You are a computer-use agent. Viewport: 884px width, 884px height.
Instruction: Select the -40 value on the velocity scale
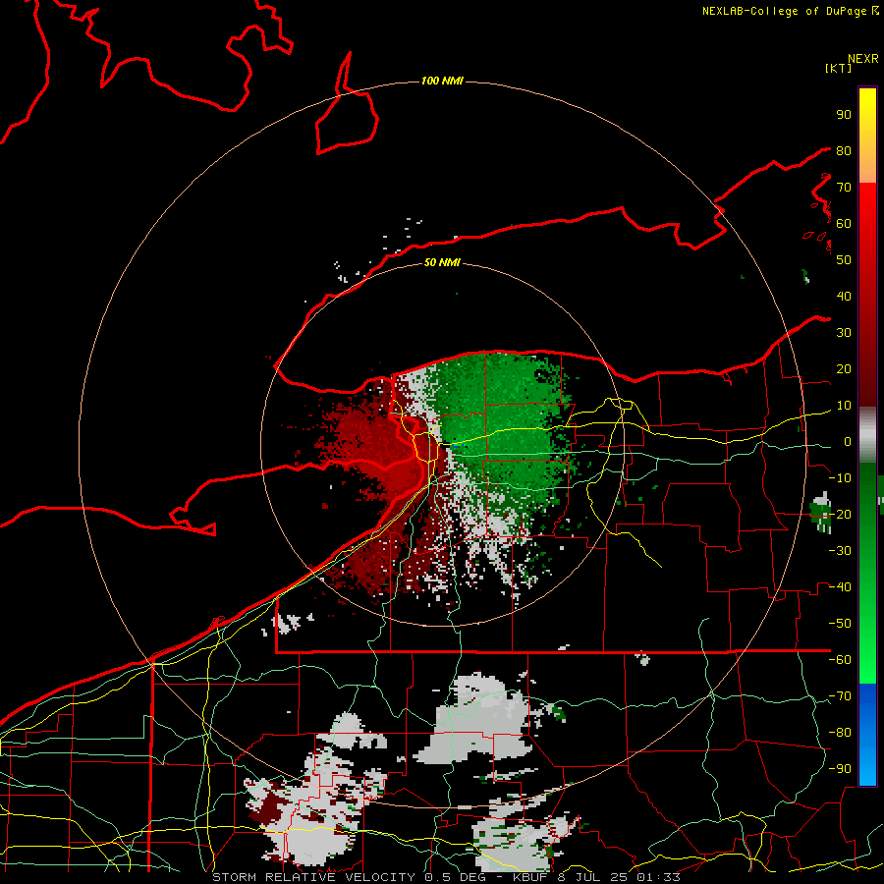coord(840,587)
